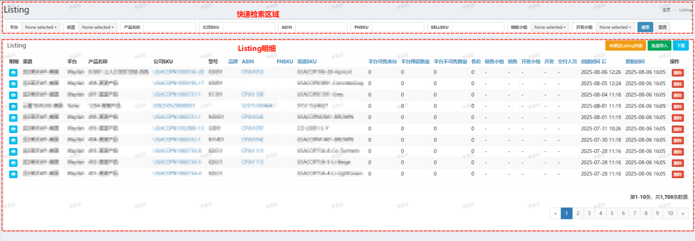This screenshot has height=241, width=695.
Task: Focus the ASIN filter input box
Action: (x=321, y=27)
